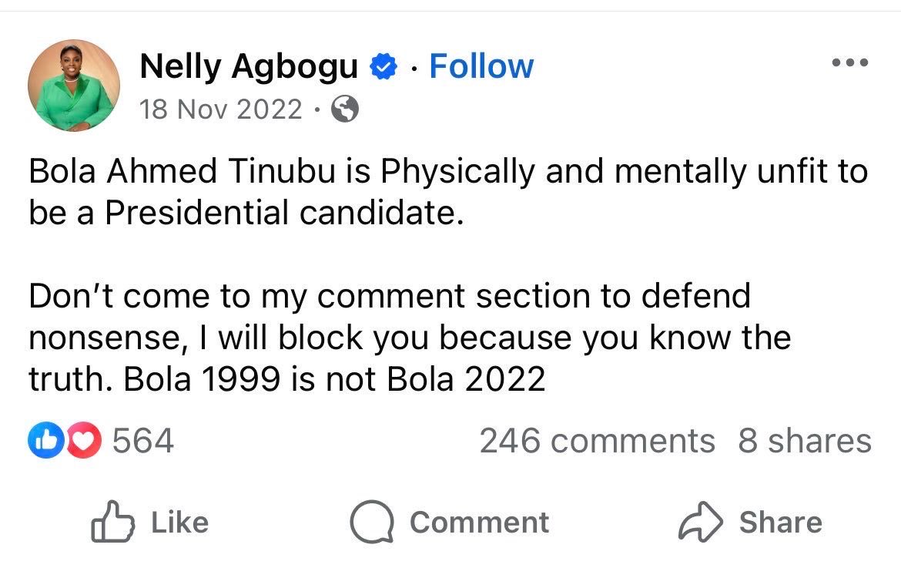View Nelly Agbogu's profile picture
The height and width of the screenshot is (585, 901).
pyautogui.click(x=74, y=85)
